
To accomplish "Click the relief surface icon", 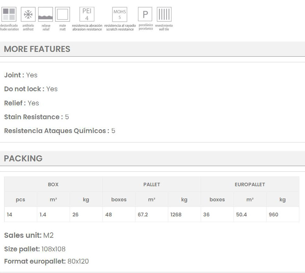I will (x=45, y=14).
